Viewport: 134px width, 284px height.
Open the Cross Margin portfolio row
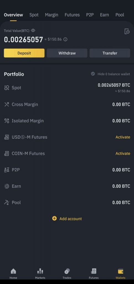point(67,104)
